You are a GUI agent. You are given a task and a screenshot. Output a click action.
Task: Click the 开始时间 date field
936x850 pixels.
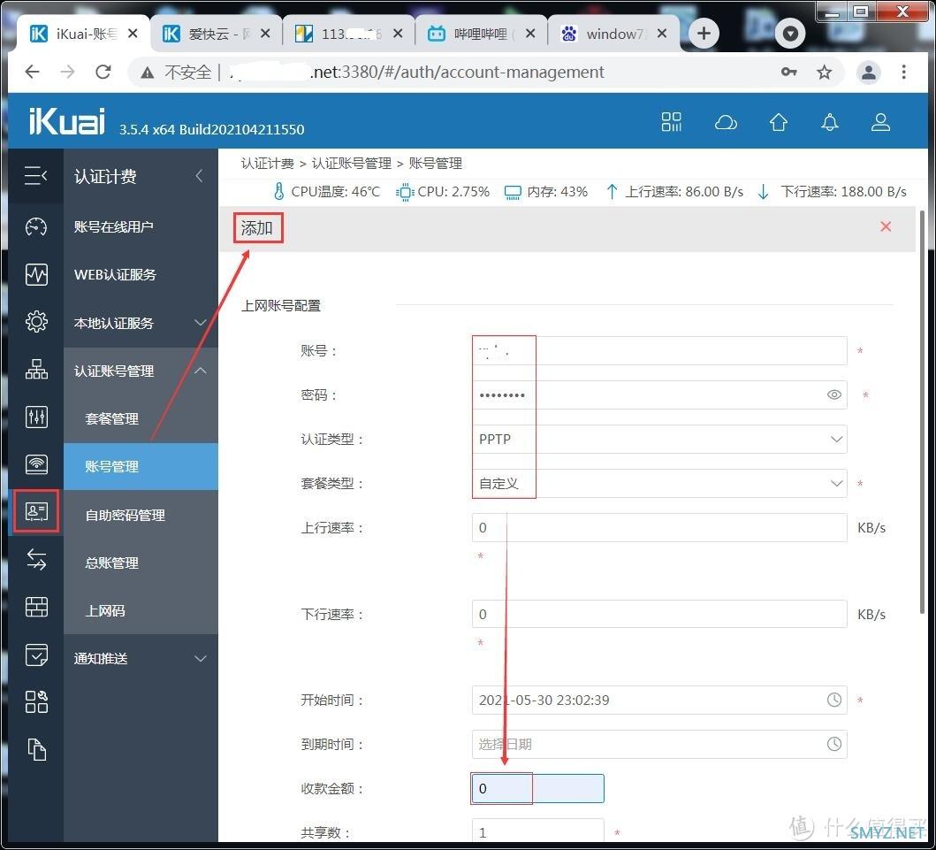coord(659,700)
